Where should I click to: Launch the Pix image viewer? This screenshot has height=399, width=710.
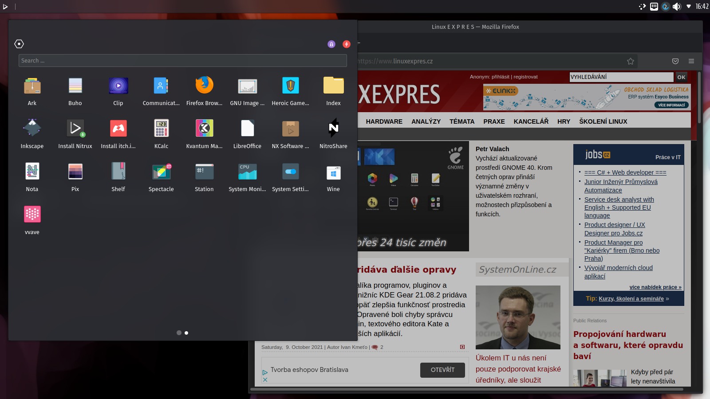[x=75, y=177]
